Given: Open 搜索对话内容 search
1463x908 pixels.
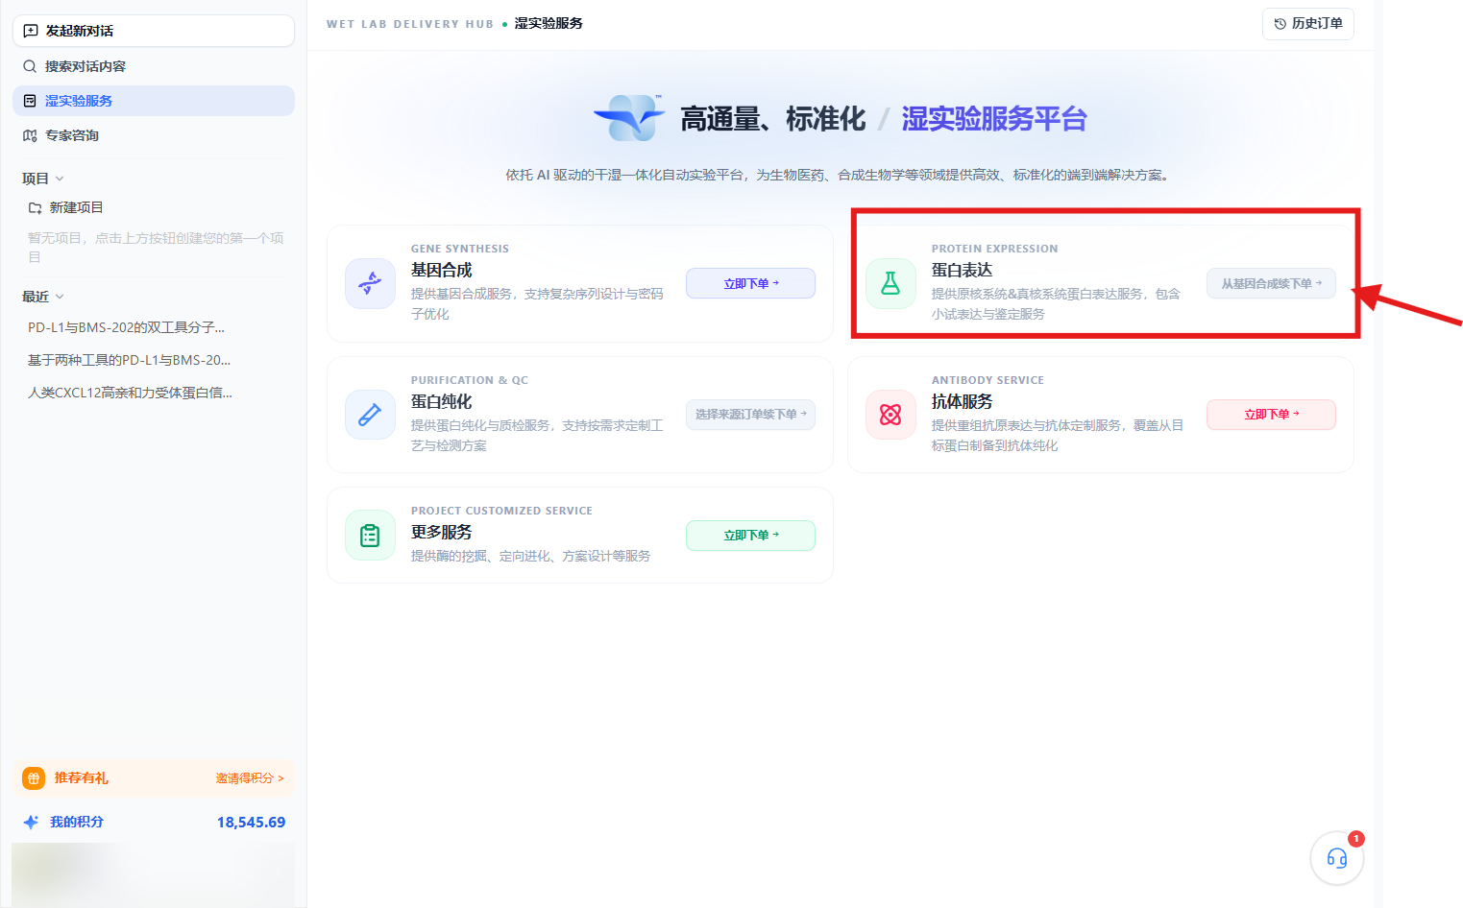Looking at the screenshot, I should [154, 66].
